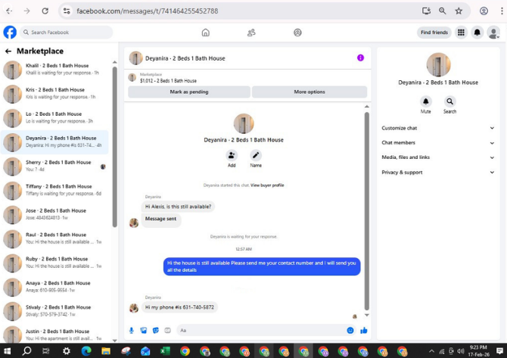Click the Add people icon
The image size is (507, 358).
click(x=232, y=156)
